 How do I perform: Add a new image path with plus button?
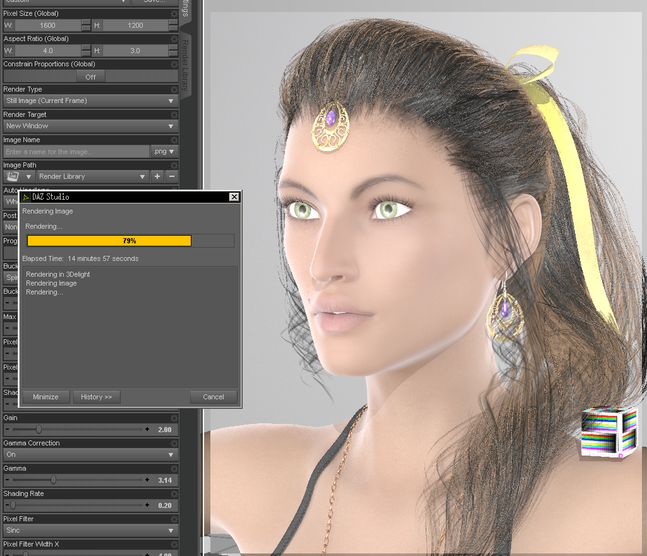tap(157, 176)
